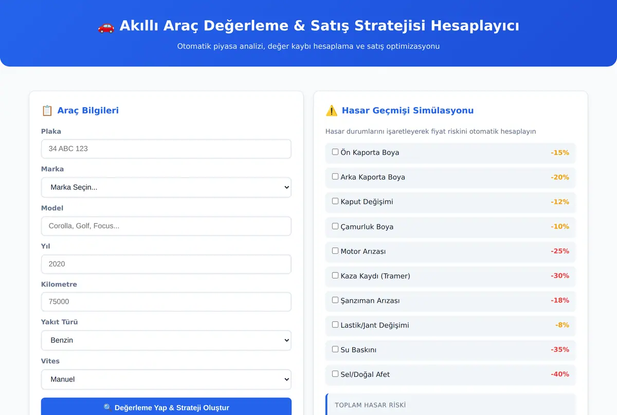Tick the Çamurluk Boya checkbox
This screenshot has width=617, height=415.
[335, 226]
